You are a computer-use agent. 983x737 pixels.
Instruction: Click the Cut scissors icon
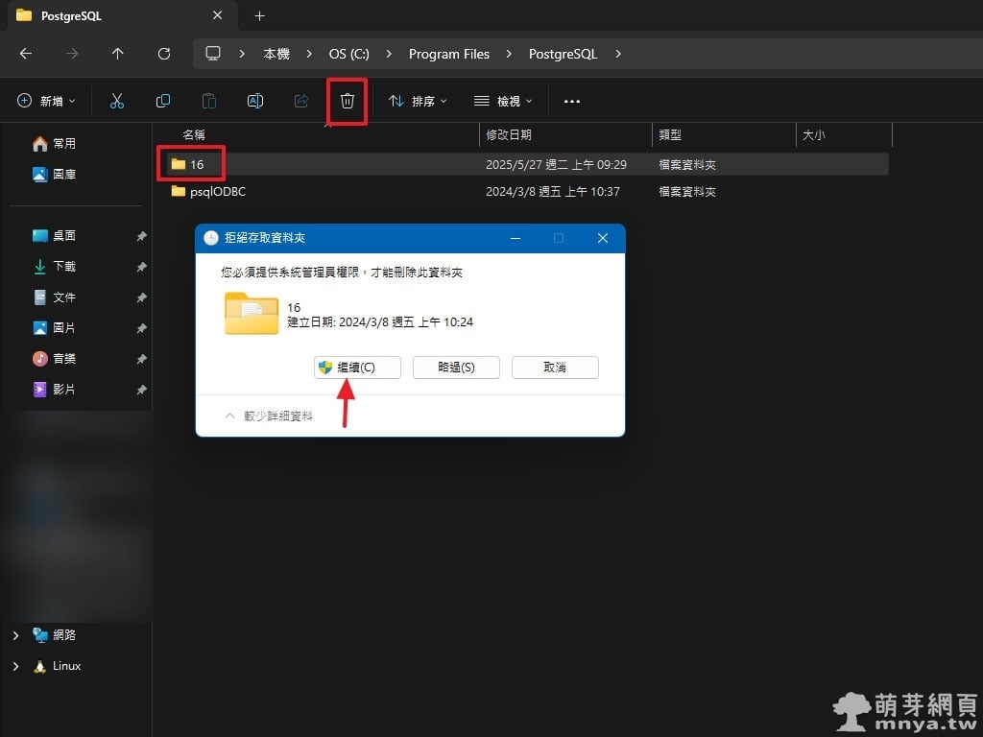coord(117,101)
